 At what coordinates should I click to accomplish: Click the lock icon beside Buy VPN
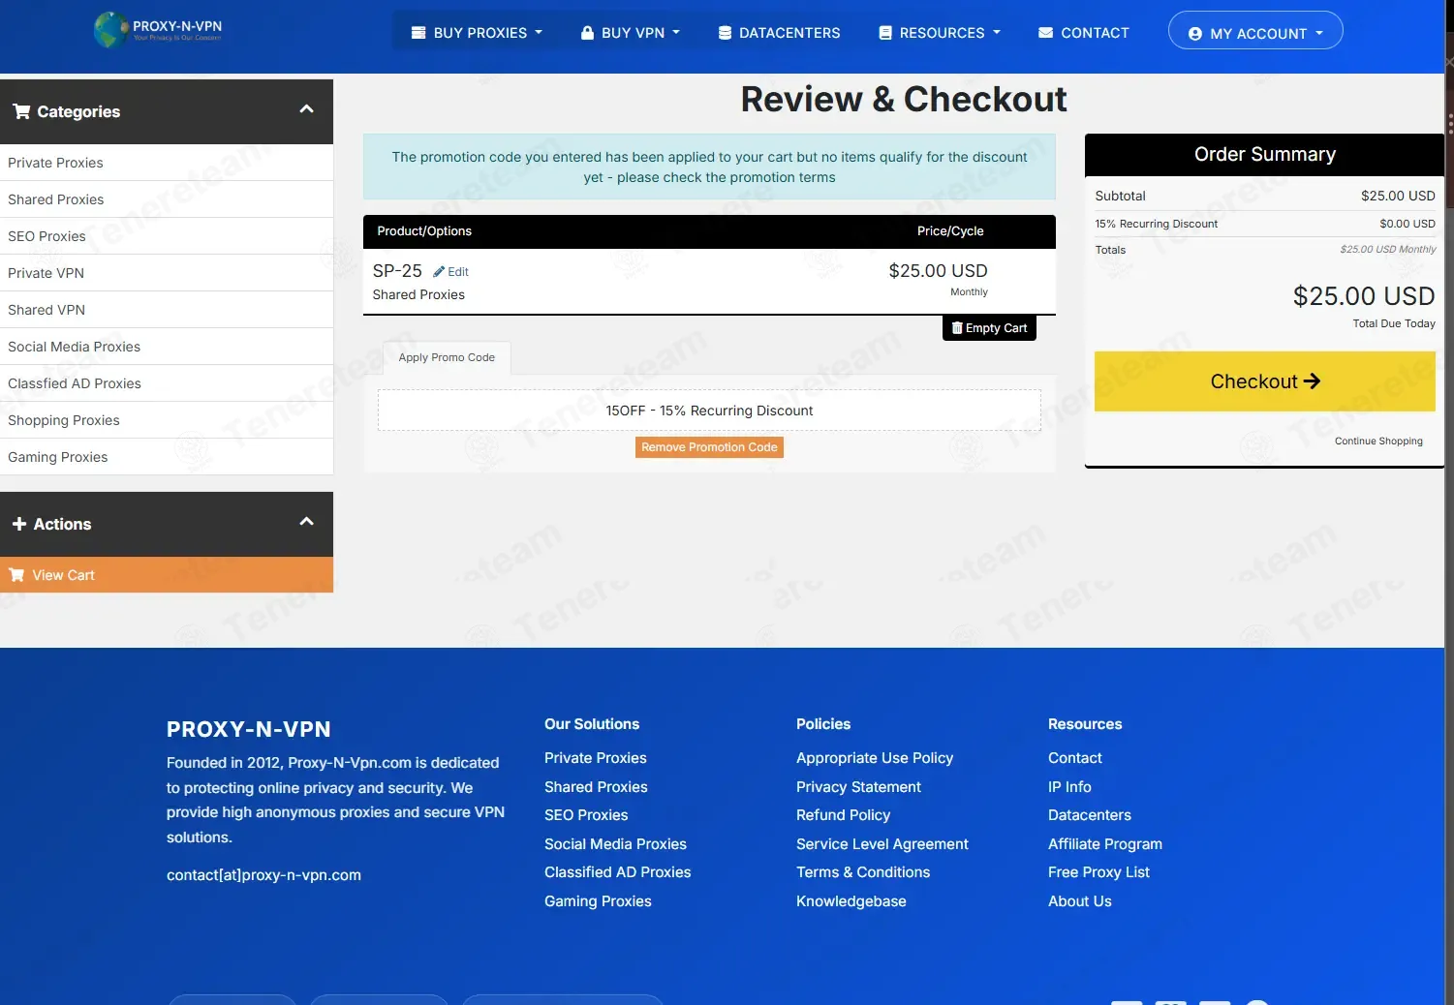point(587,33)
